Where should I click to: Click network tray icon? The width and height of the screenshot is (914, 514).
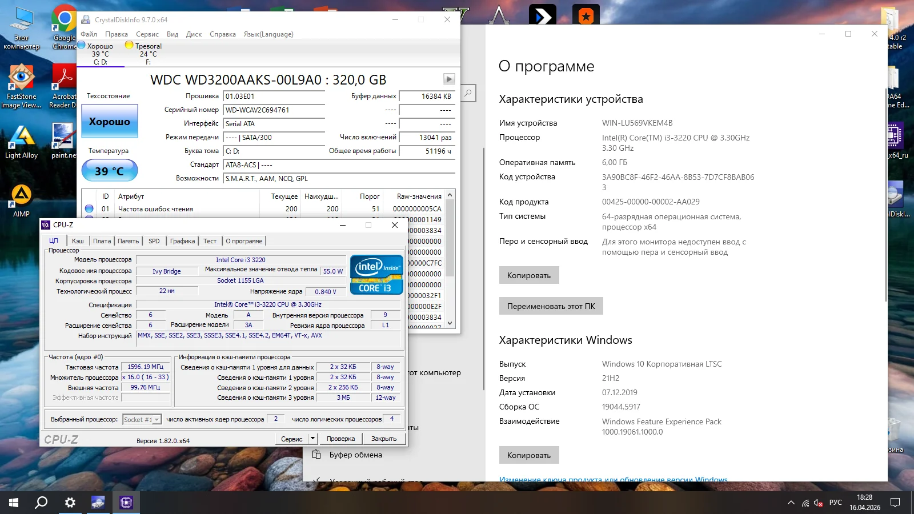[805, 503]
